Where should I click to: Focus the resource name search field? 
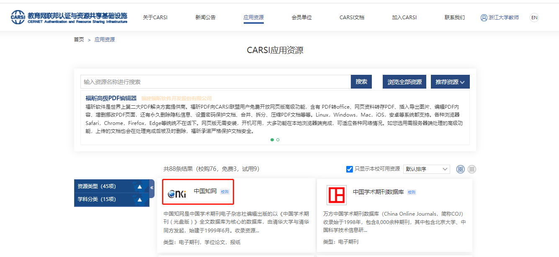(215, 82)
